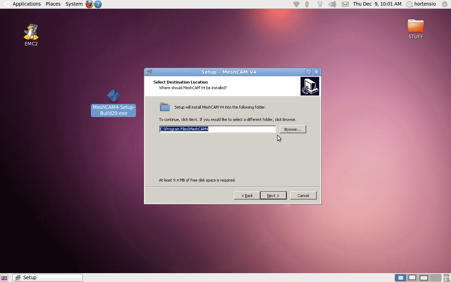Click the destination folder path field
The image size is (451, 282).
[x=217, y=129]
